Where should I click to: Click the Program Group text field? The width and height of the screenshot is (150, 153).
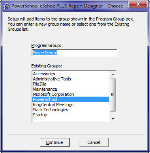[x=74, y=53]
